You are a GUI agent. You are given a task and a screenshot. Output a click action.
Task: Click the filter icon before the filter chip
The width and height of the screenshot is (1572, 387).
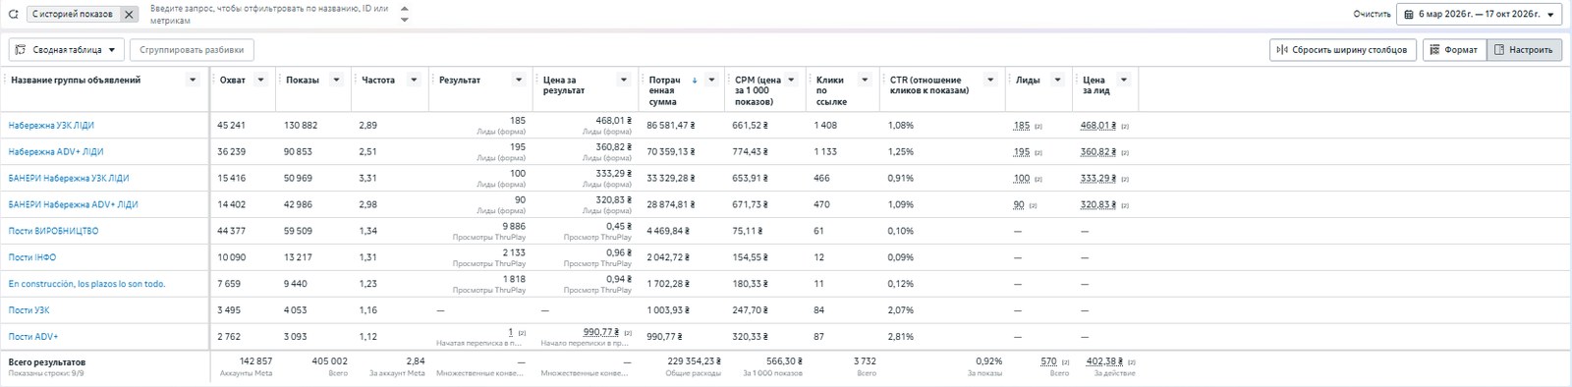click(13, 15)
